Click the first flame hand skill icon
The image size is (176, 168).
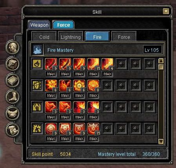51,107
